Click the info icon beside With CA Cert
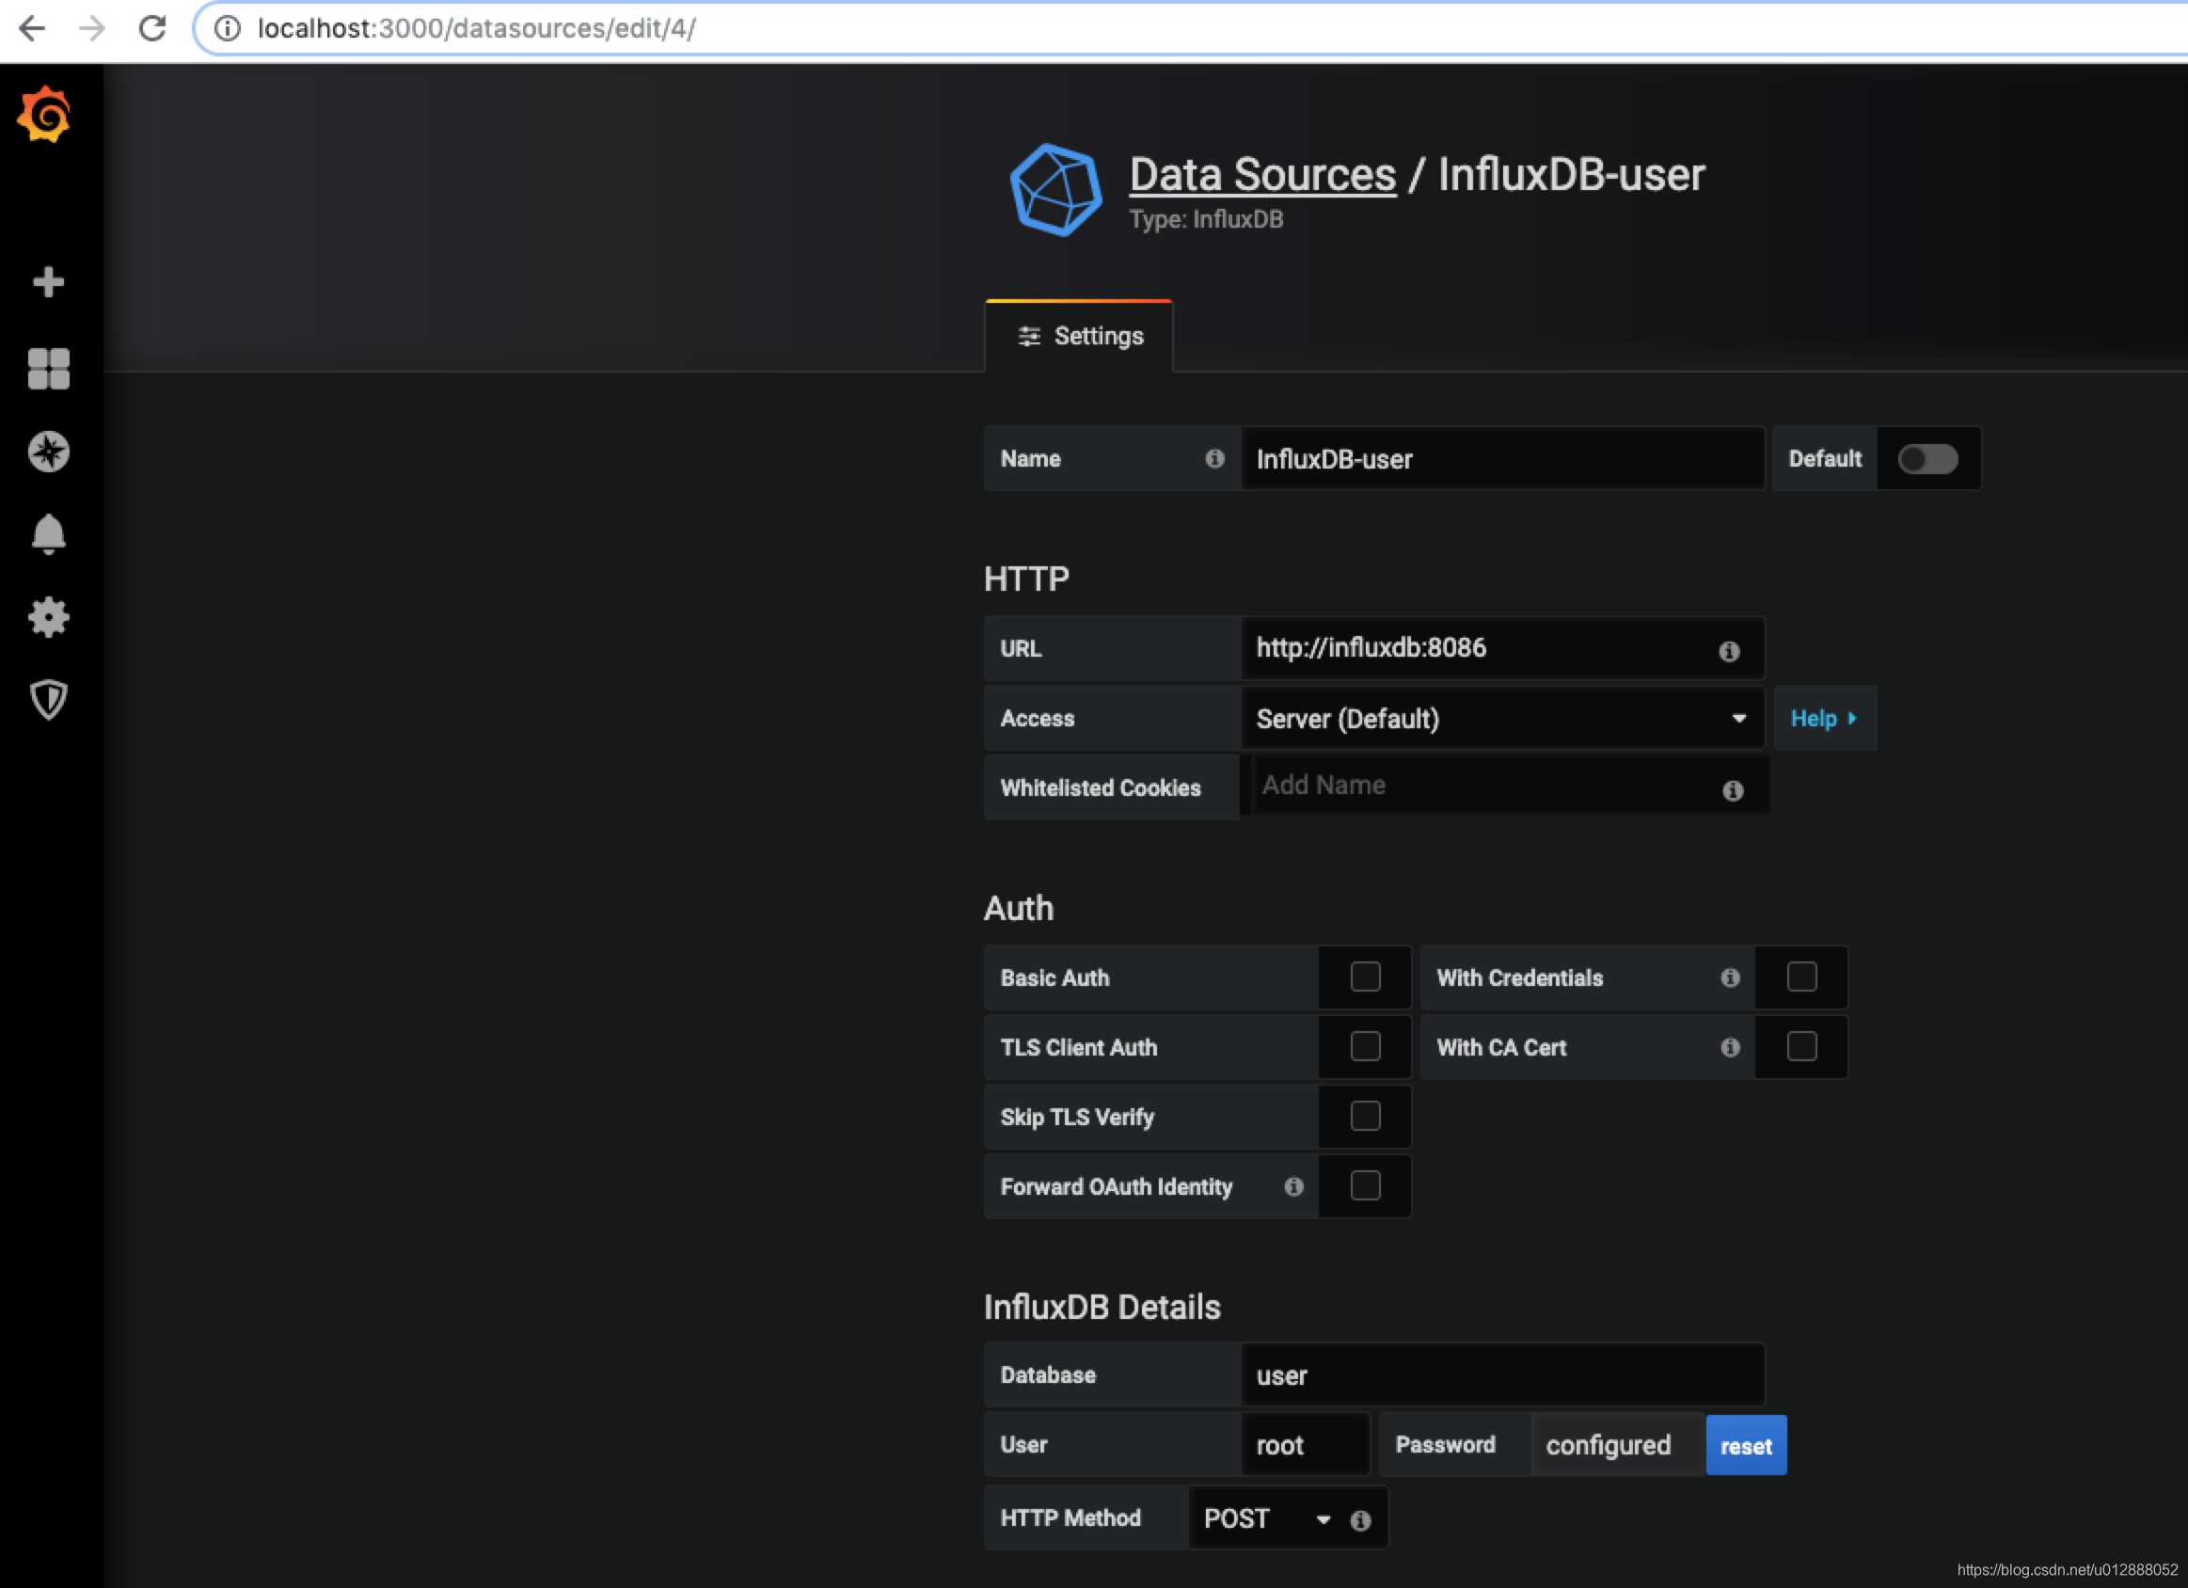The image size is (2188, 1588). 1730,1047
